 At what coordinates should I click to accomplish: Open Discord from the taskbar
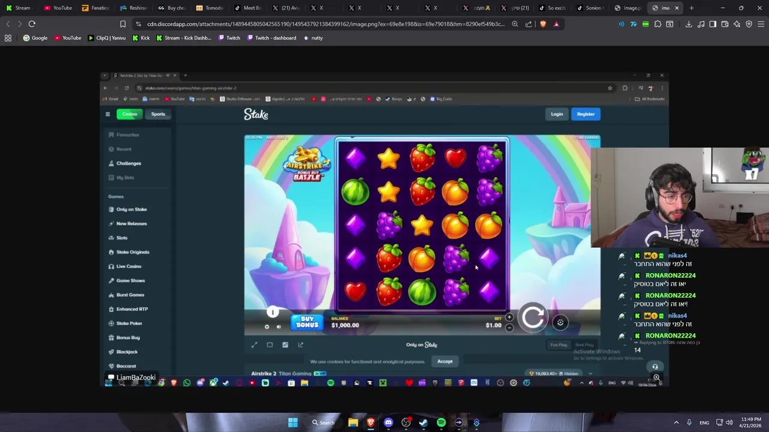click(388, 422)
